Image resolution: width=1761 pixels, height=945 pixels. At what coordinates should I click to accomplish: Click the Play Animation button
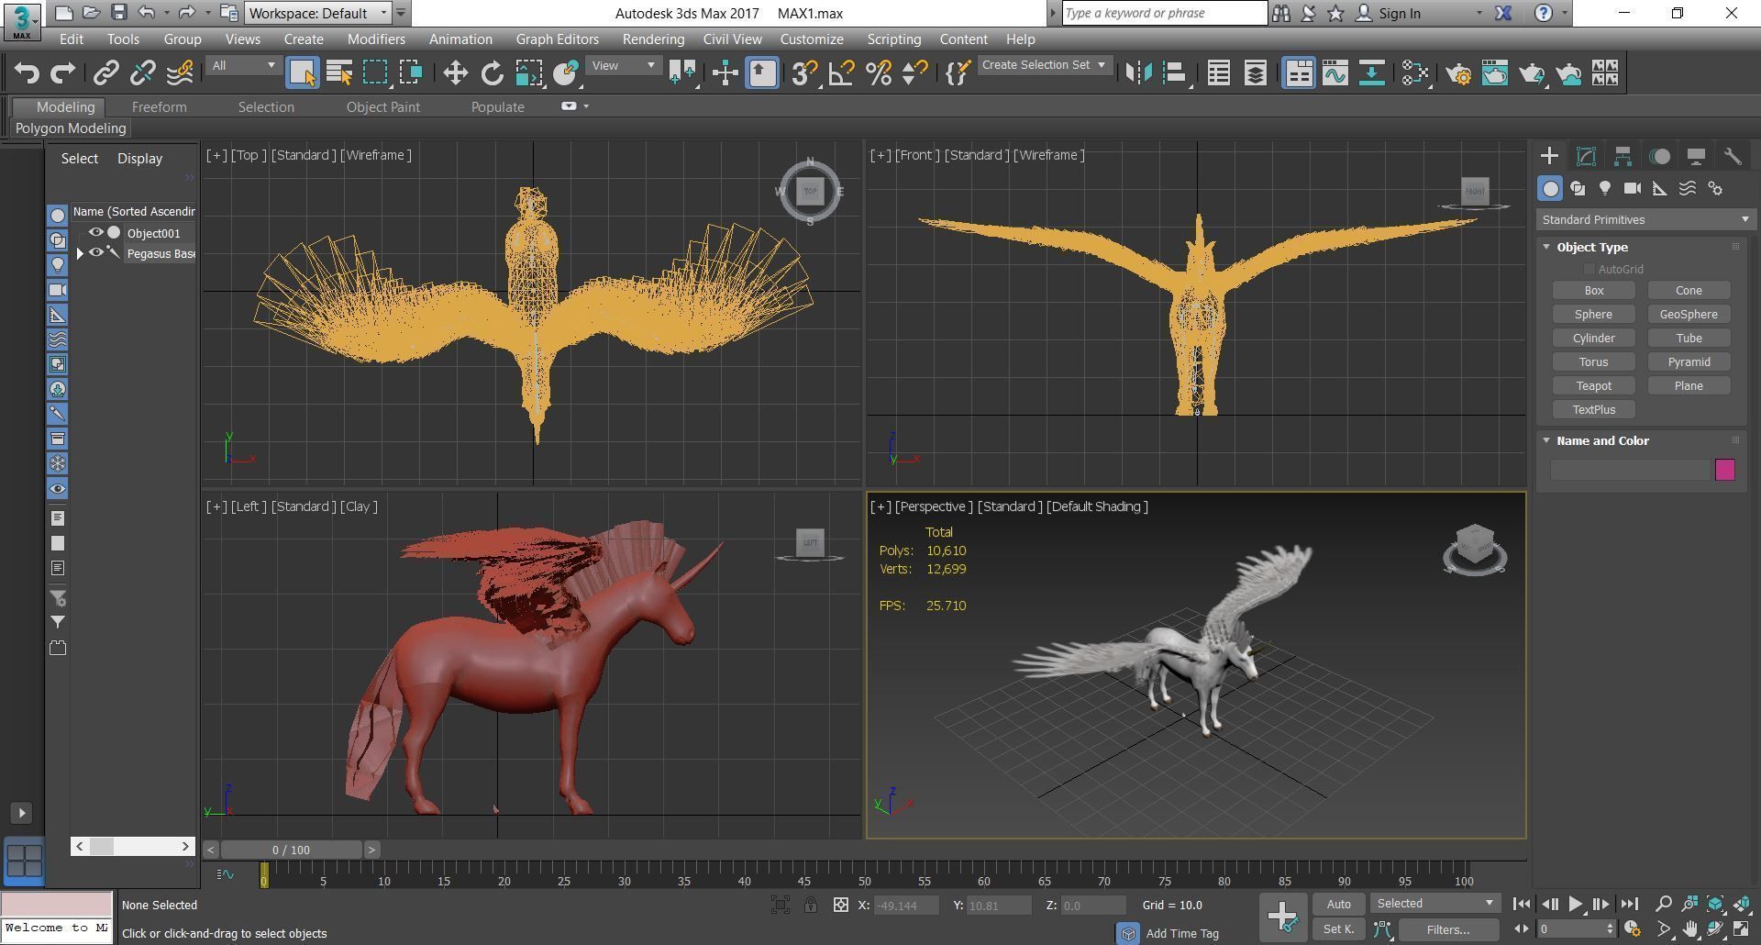[1575, 905]
